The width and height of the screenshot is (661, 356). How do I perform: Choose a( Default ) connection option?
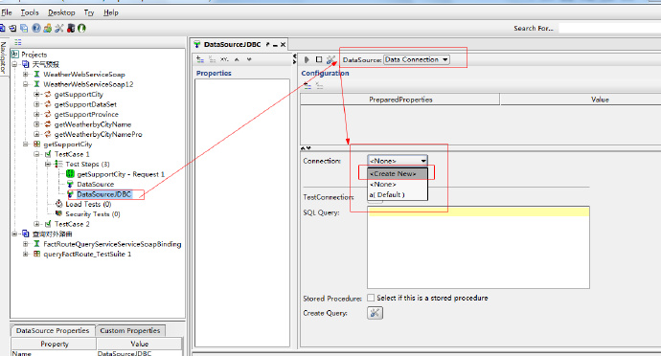[x=398, y=194]
